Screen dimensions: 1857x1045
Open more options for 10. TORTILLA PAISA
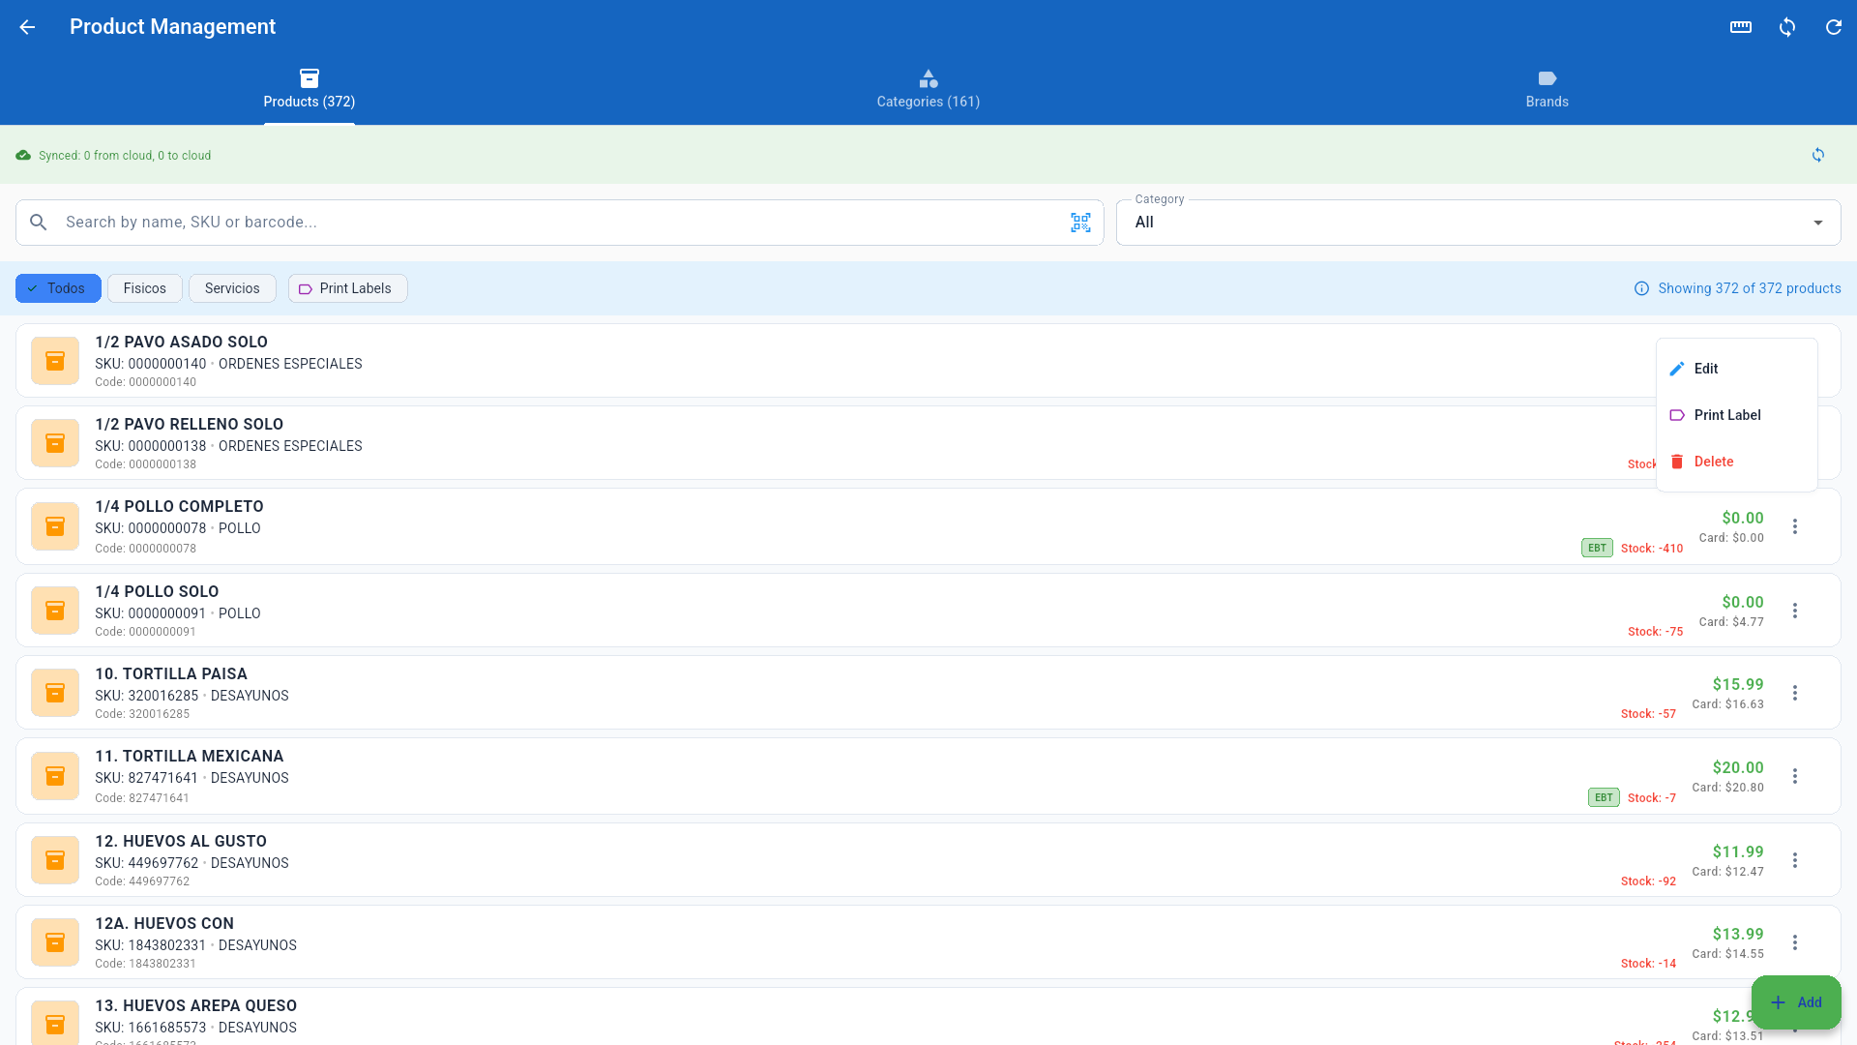1795,693
